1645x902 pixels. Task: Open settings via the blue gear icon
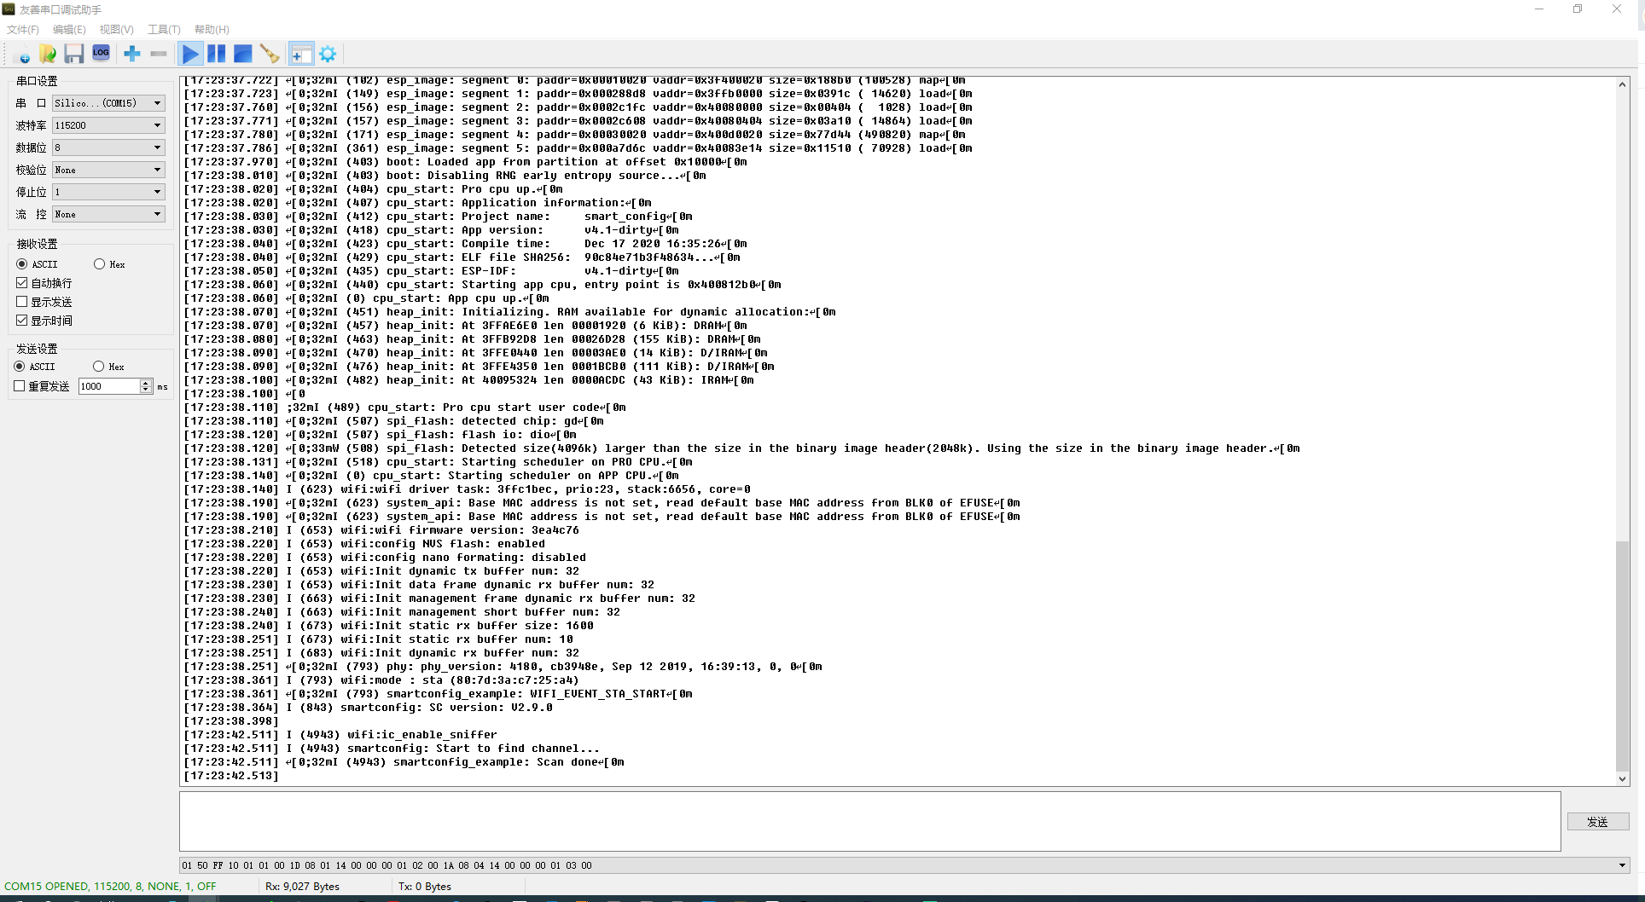[328, 55]
